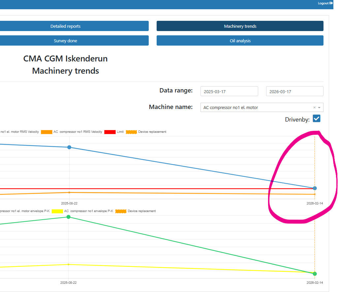Viewport: 338px width, 292px height.
Task: Switch to the Machinery trends tab
Action: pyautogui.click(x=240, y=26)
